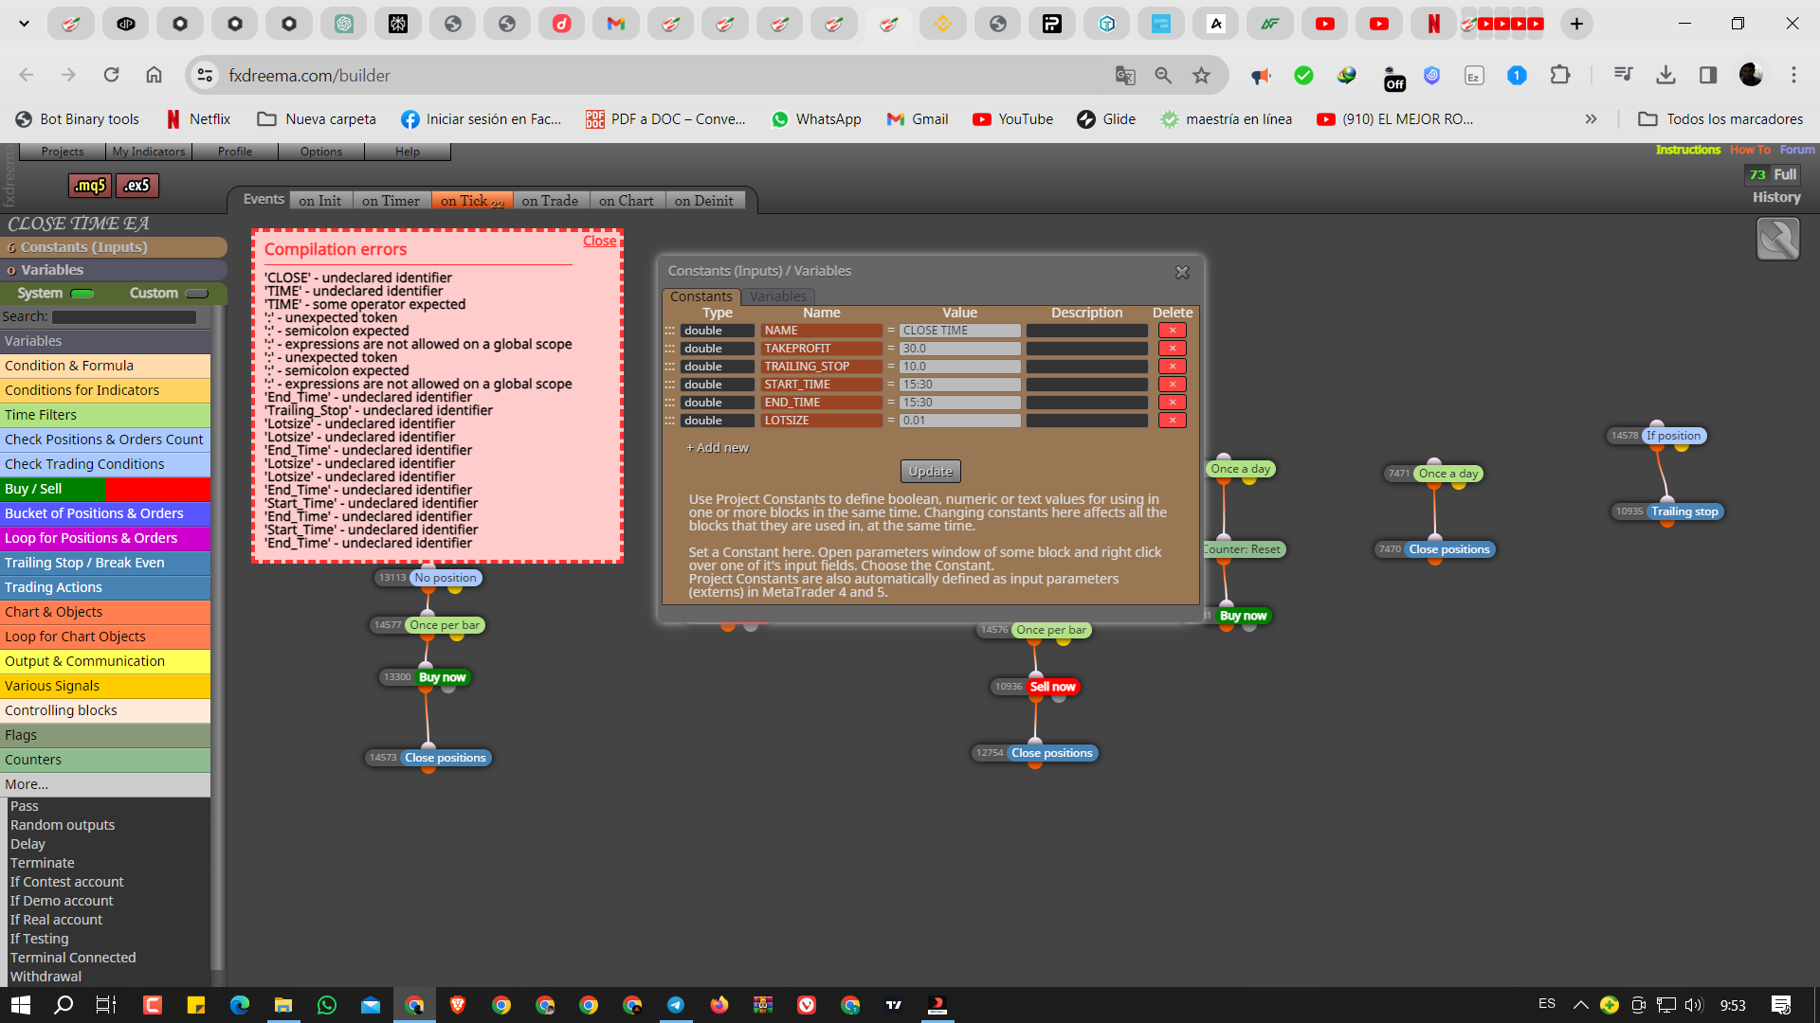This screenshot has height=1023, width=1820.
Task: Click the blocks Search field
Action: tap(124, 317)
